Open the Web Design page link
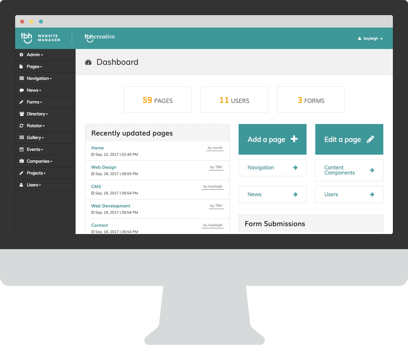 (x=104, y=167)
